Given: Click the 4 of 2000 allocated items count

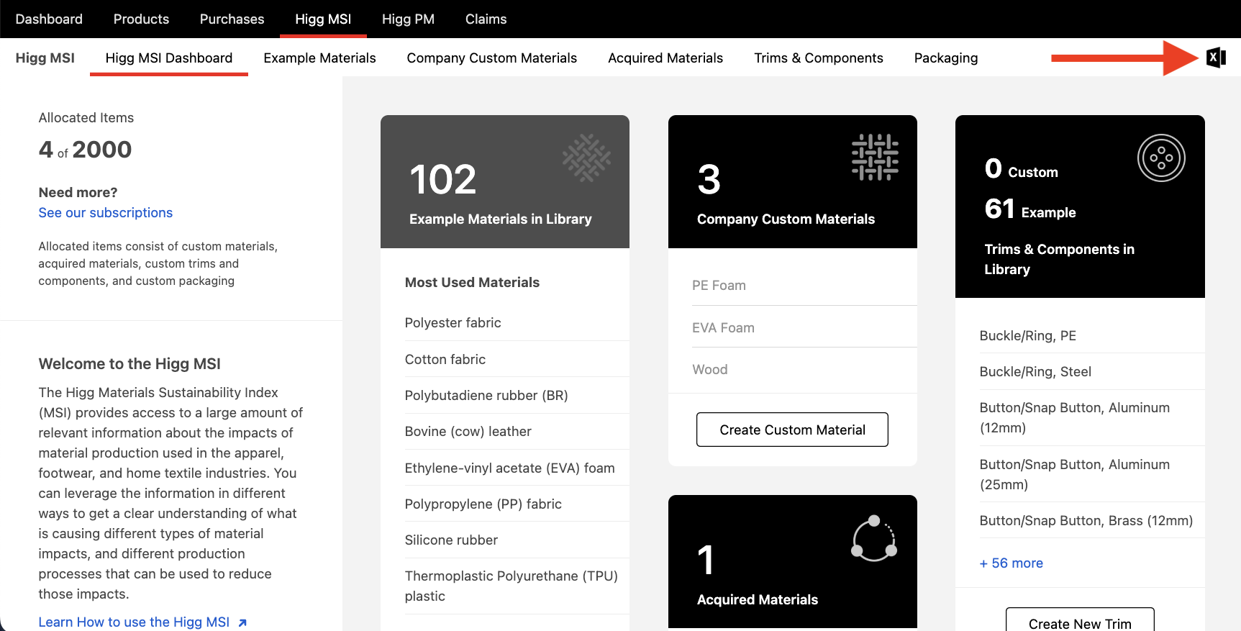Looking at the screenshot, I should pyautogui.click(x=85, y=150).
